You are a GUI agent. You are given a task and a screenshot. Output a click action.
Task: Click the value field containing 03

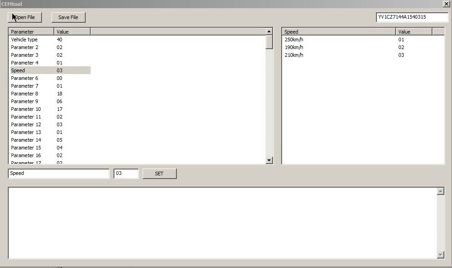pos(126,174)
